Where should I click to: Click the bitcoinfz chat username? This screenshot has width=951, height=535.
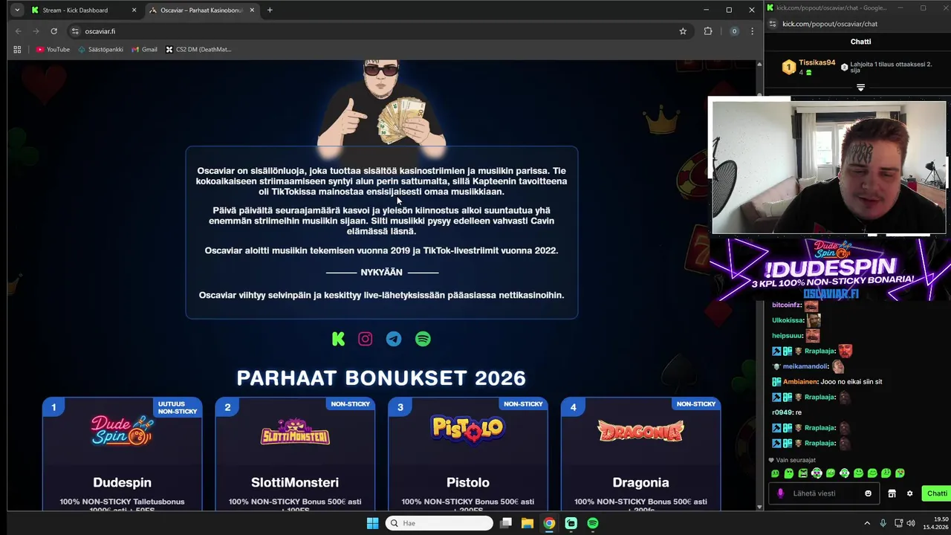pyautogui.click(x=786, y=305)
